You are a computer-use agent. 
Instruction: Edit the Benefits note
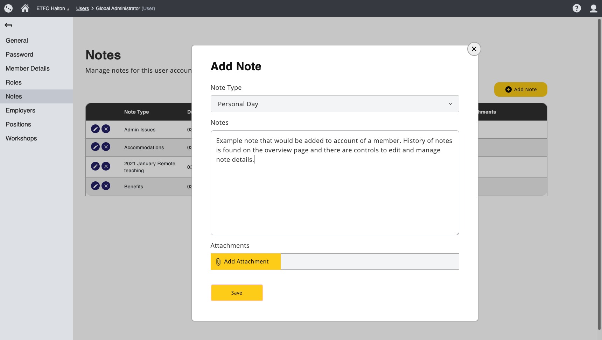(95, 186)
